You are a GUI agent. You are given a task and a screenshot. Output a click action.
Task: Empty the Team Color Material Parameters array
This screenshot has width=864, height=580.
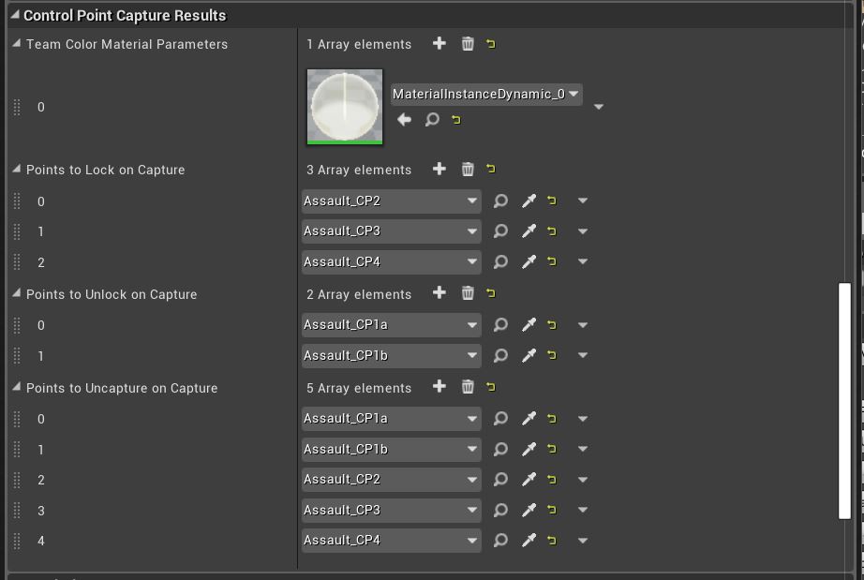click(x=468, y=43)
